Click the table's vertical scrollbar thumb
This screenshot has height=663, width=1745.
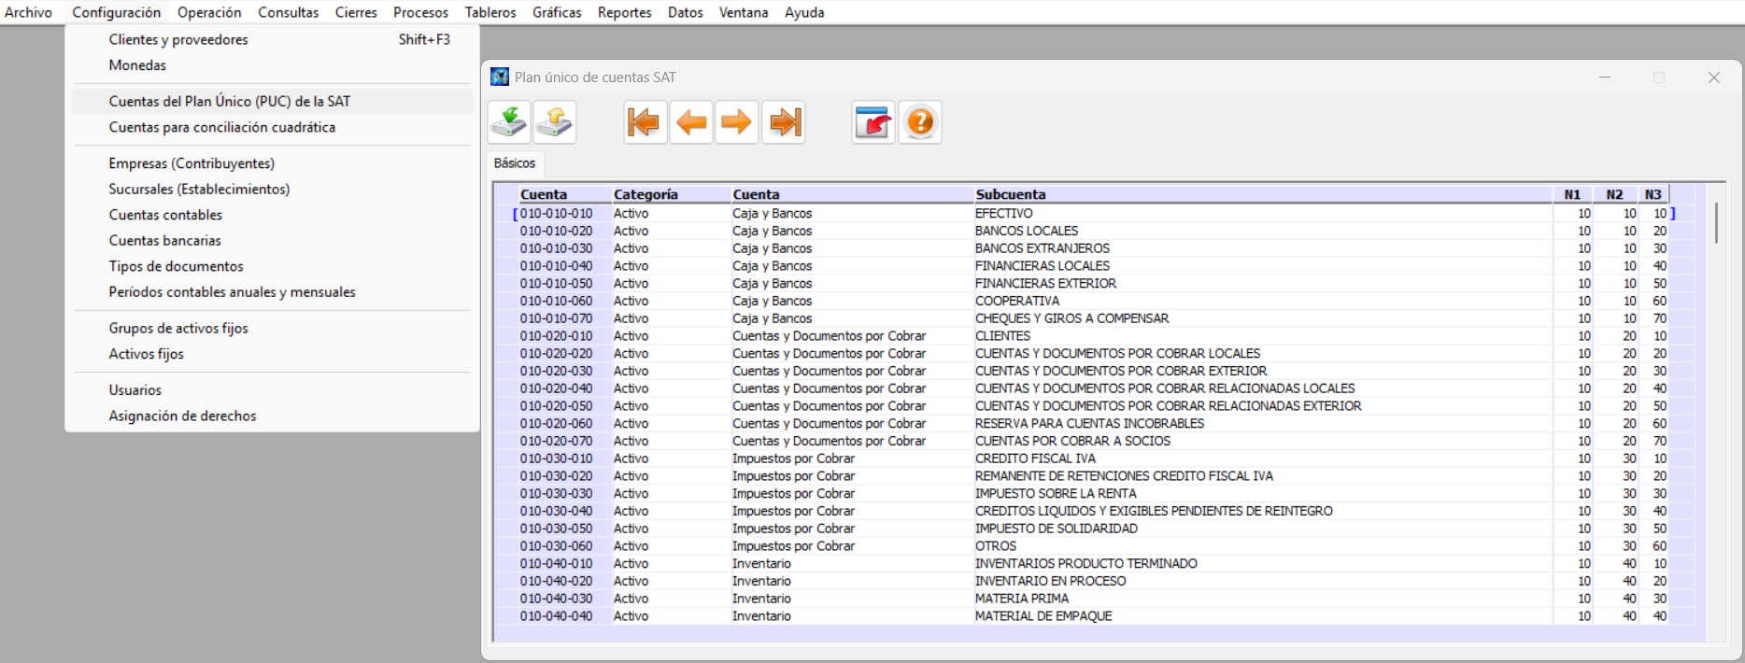[x=1716, y=222]
